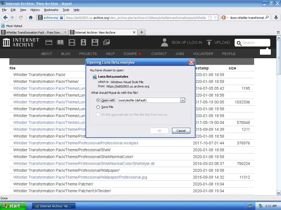281x210 pixels.
Task: Open the DONATE link
Action: [133, 54]
